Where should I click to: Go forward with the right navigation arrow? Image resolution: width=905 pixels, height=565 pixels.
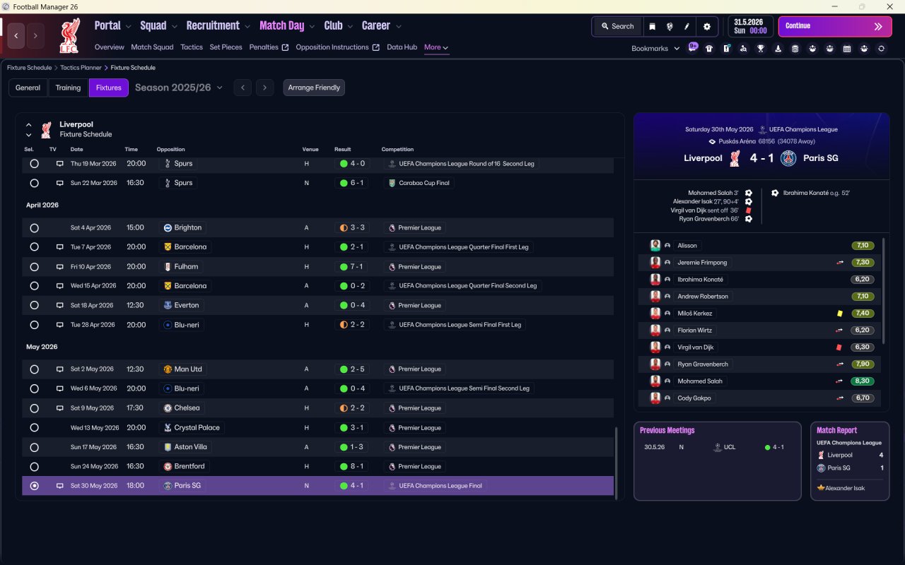[35, 35]
